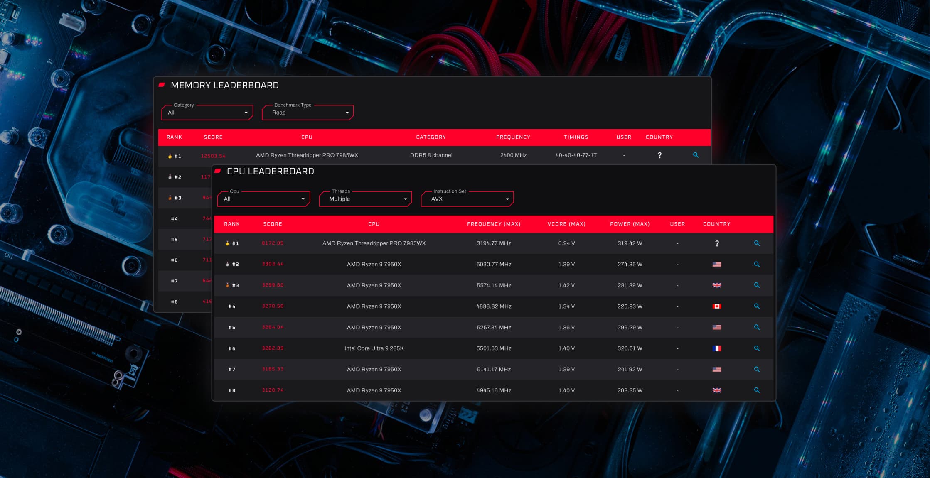
Task: Click magnifier icon on CPU rank #3 row
Action: tap(757, 285)
